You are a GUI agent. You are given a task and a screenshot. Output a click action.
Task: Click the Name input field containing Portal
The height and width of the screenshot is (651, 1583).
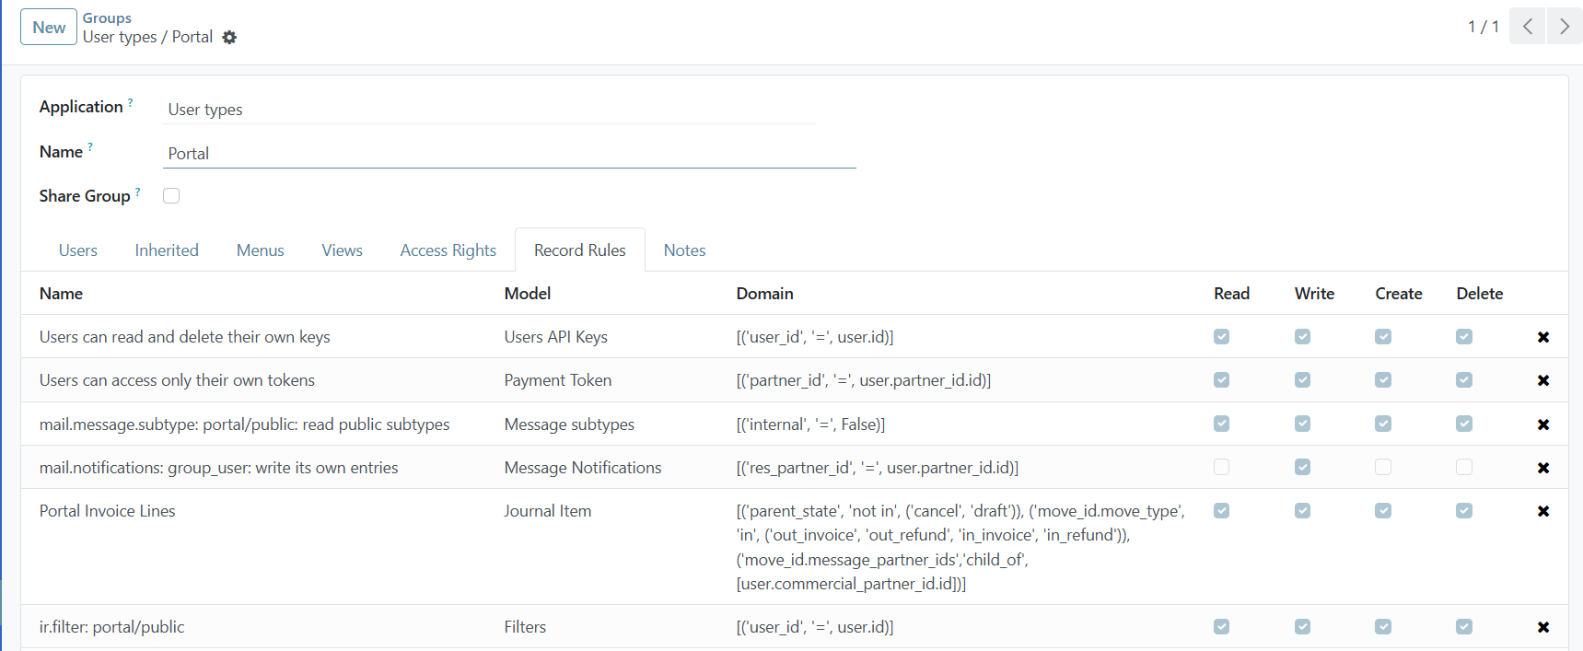point(508,154)
